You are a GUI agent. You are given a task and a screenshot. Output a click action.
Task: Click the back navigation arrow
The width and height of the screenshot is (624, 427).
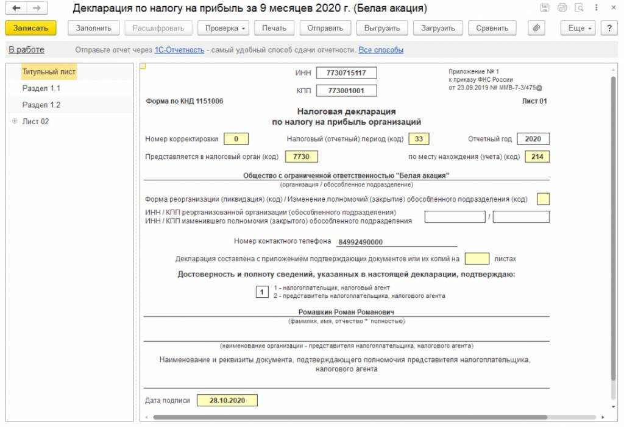point(16,9)
